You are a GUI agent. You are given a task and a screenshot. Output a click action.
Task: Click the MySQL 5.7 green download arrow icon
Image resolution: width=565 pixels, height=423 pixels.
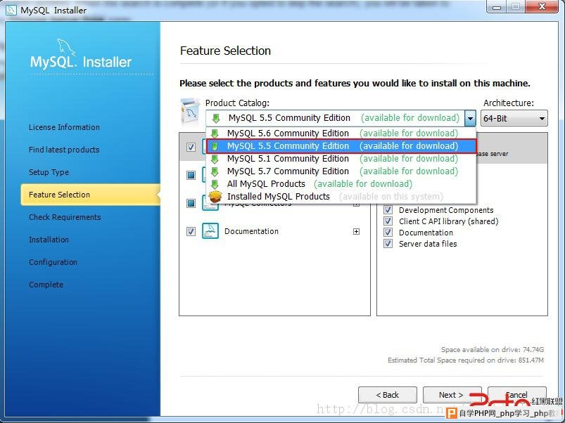click(x=215, y=171)
